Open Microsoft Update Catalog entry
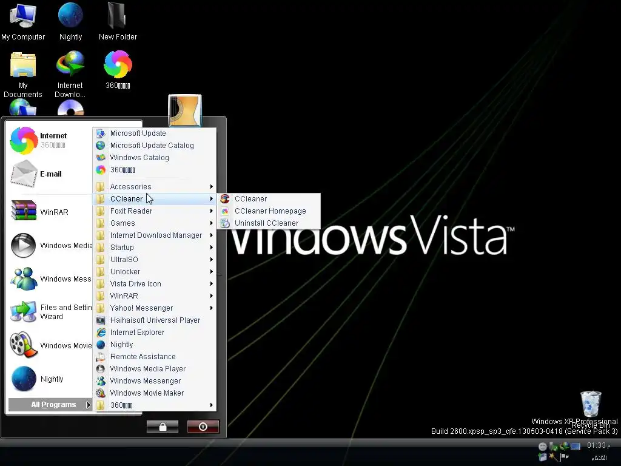 pos(155,146)
